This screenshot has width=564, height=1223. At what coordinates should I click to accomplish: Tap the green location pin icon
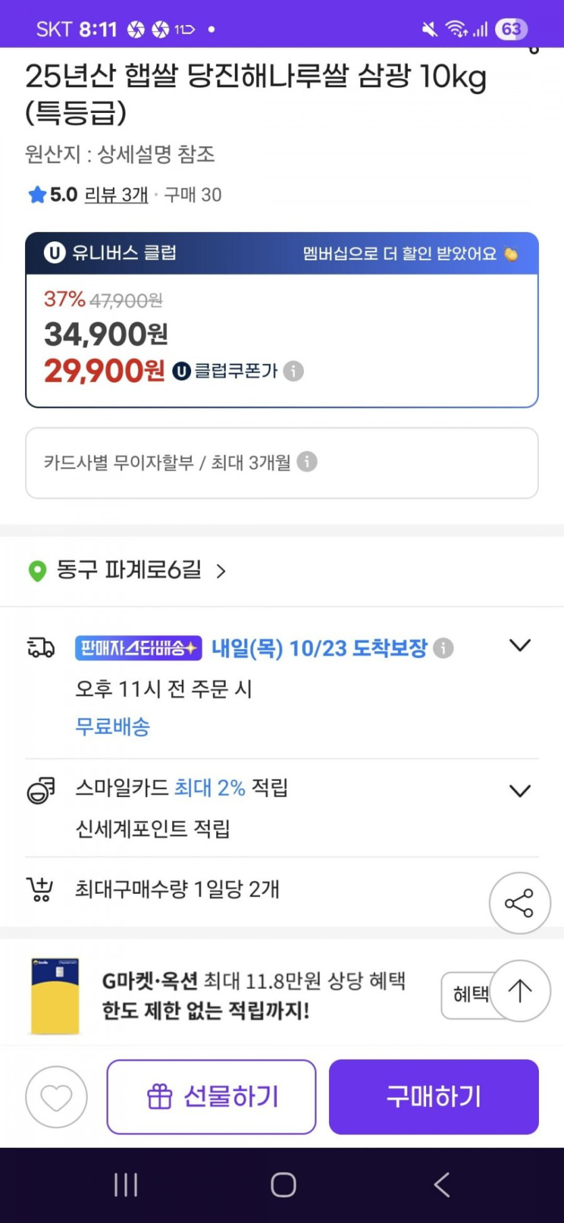pyautogui.click(x=37, y=571)
